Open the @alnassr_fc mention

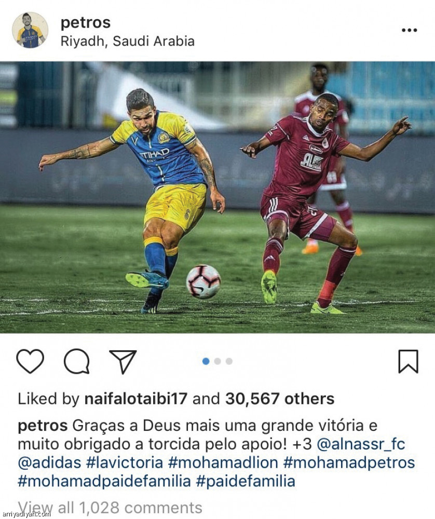pyautogui.click(x=361, y=444)
